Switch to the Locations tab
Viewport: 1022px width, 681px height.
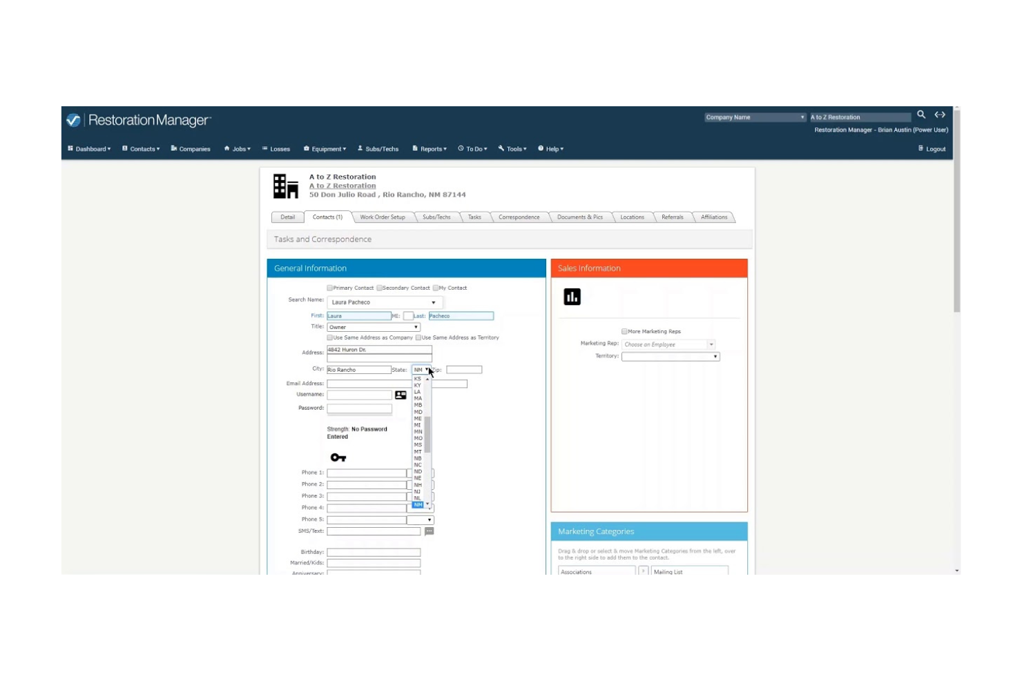pyautogui.click(x=632, y=217)
